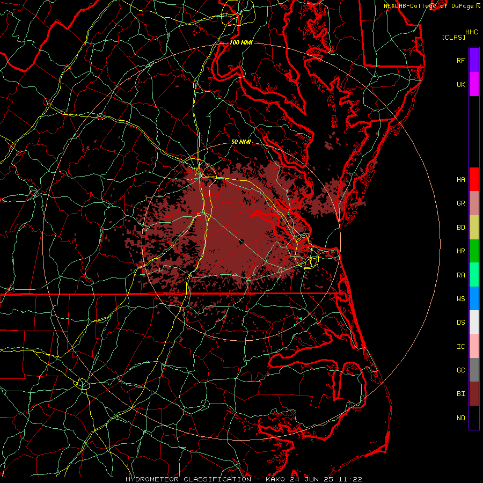Screen dimensions: 483x483
Task: Click the WS legend label
Action: [460, 298]
